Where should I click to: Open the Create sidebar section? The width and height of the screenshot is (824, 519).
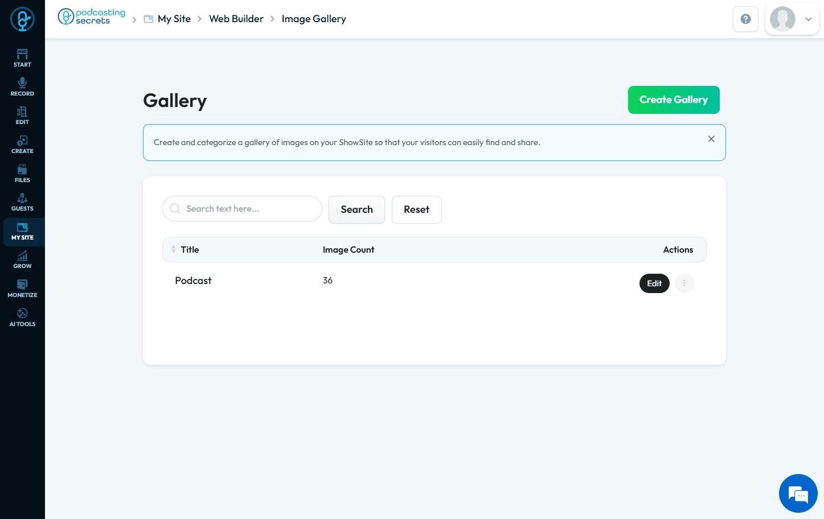tap(22, 145)
